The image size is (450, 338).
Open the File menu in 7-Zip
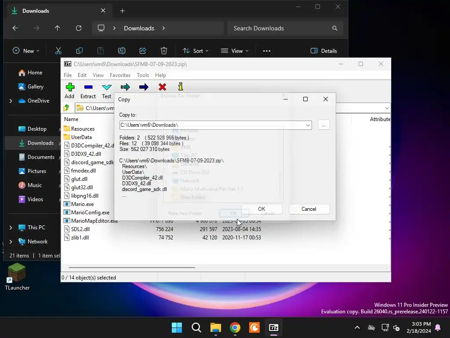pyautogui.click(x=68, y=75)
